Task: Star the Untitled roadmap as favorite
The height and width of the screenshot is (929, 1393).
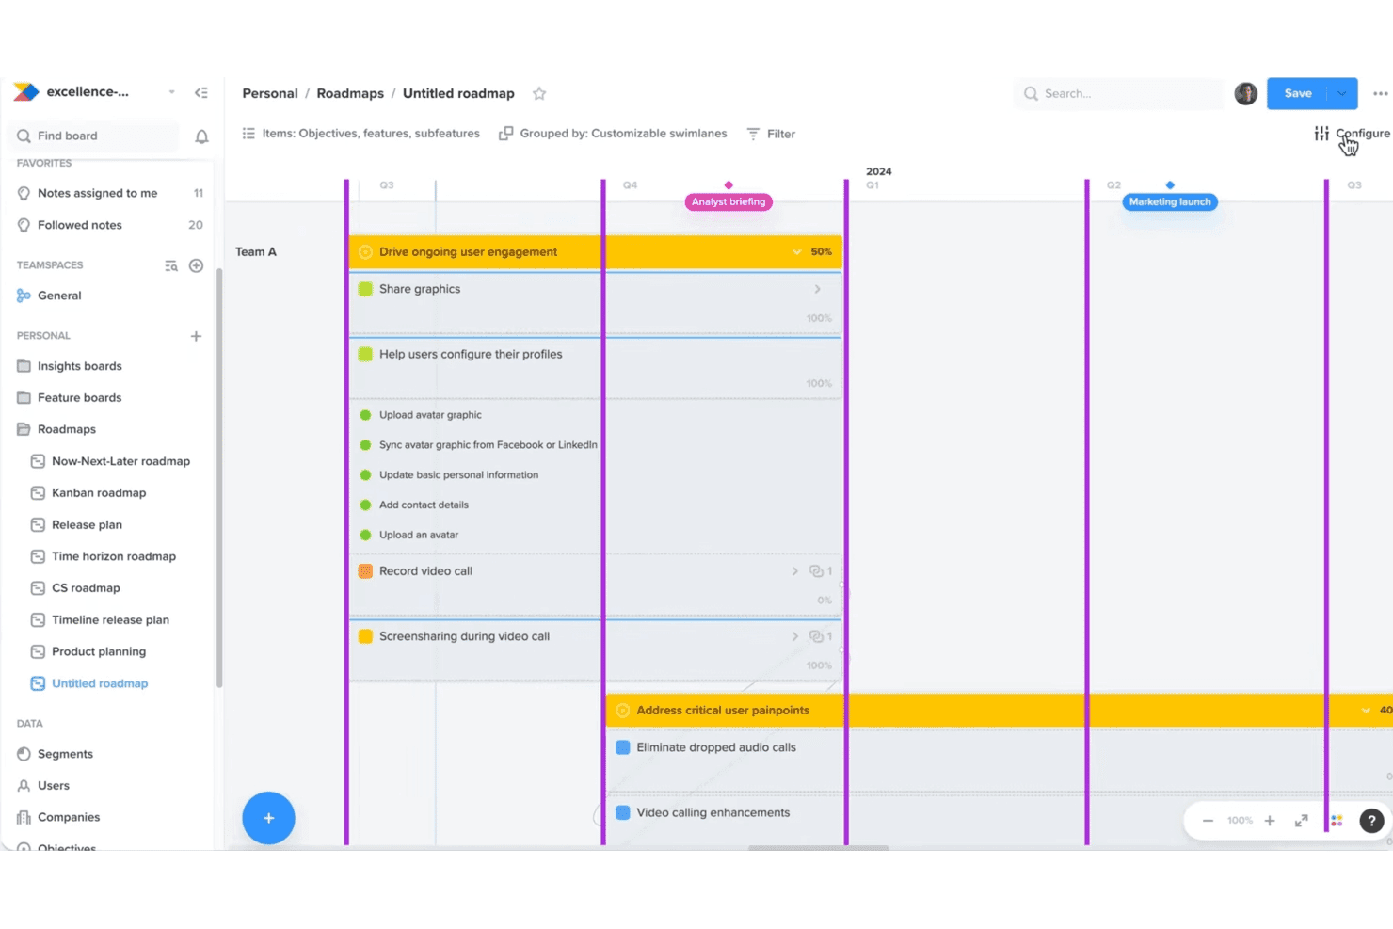Action: pyautogui.click(x=539, y=93)
